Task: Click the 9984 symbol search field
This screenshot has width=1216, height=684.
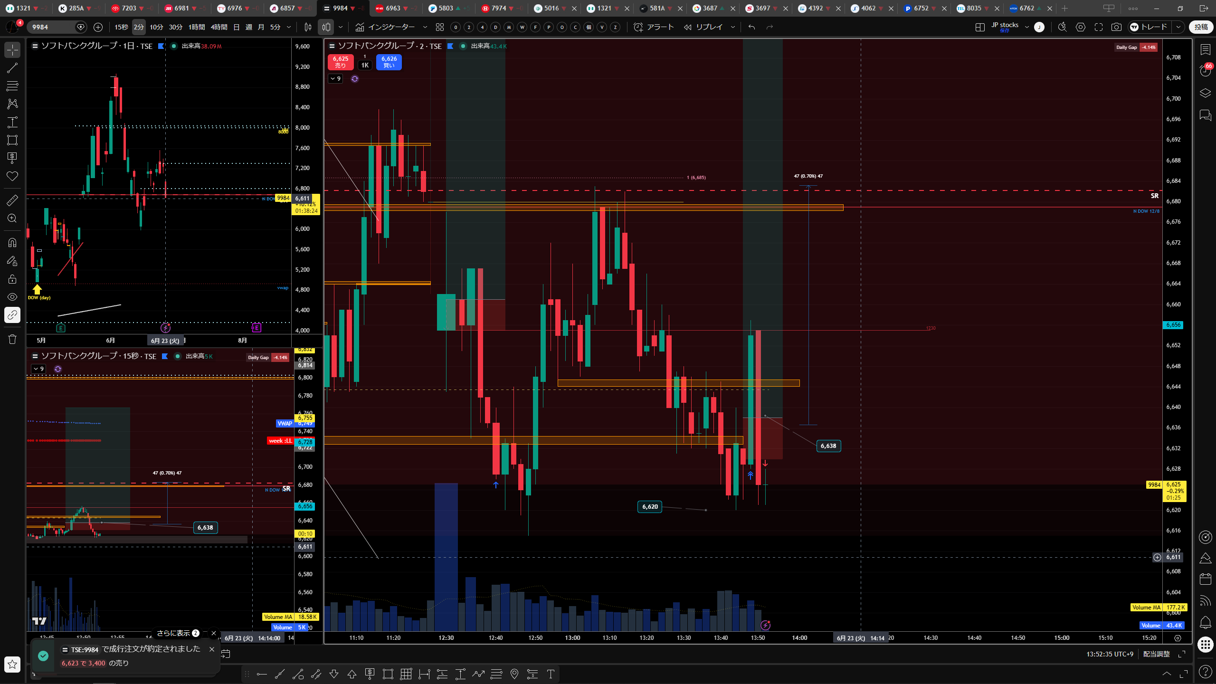Action: pyautogui.click(x=52, y=27)
